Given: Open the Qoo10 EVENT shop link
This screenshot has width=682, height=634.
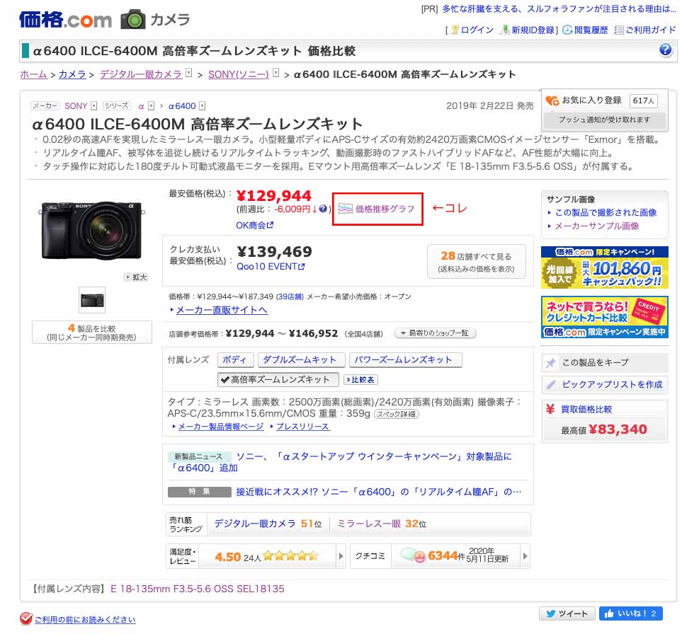Looking at the screenshot, I should [x=266, y=266].
